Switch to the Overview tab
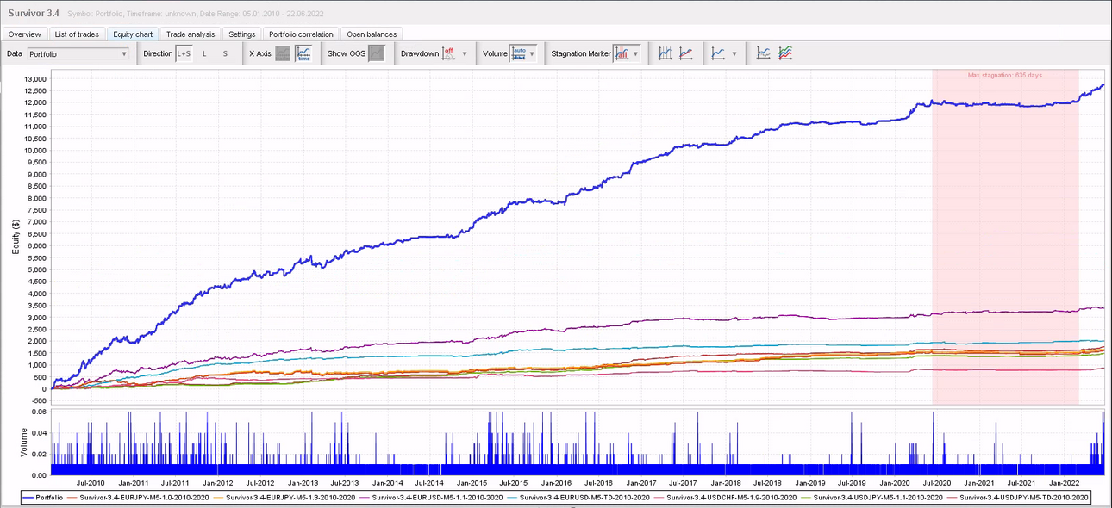1112x508 pixels. pyautogui.click(x=25, y=34)
